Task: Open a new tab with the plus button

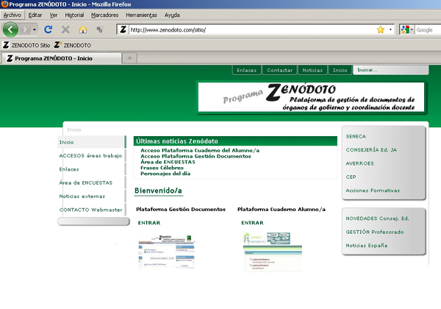Action: pyautogui.click(x=129, y=58)
